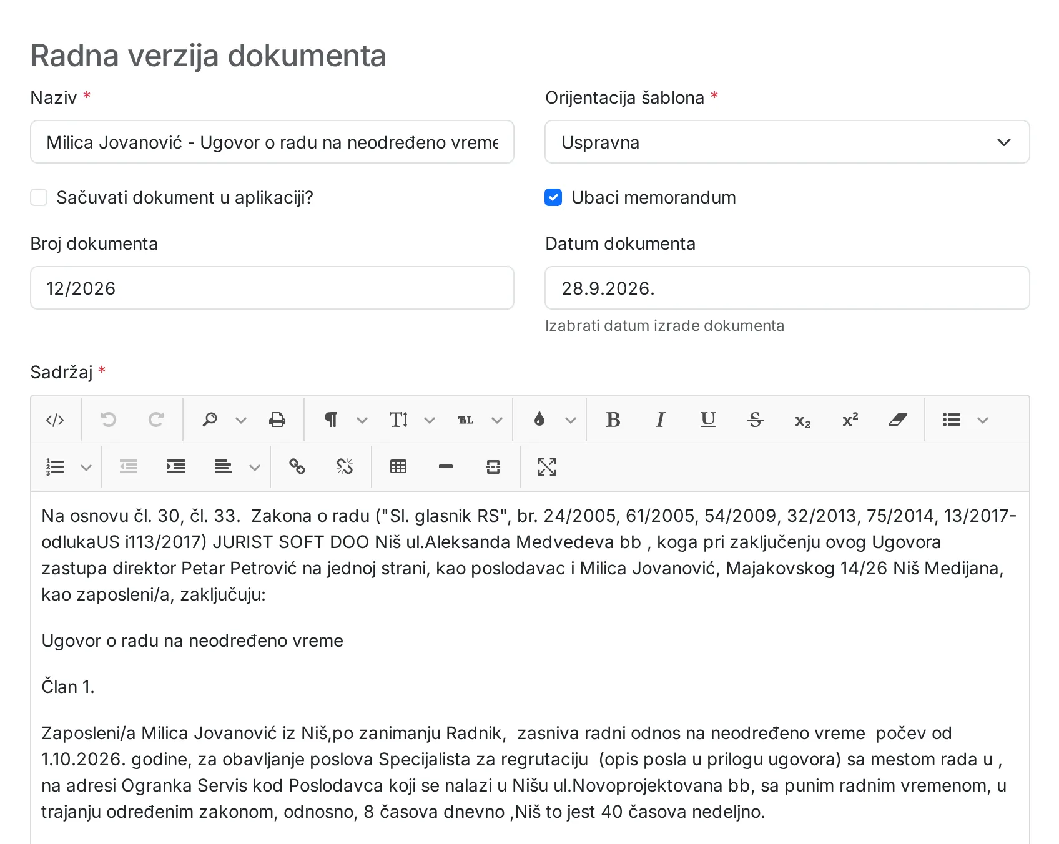The image size is (1059, 844).
Task: Toggle underline formatting
Action: click(x=708, y=420)
